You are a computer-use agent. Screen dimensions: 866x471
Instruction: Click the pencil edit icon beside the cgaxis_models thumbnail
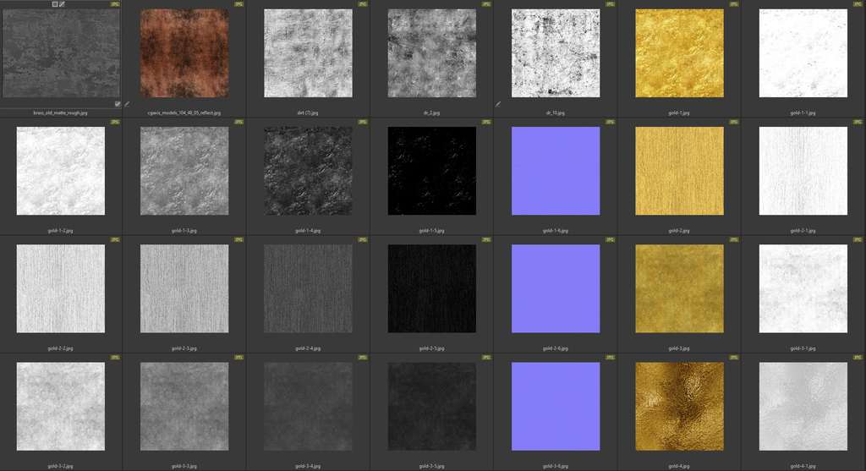pos(127,104)
